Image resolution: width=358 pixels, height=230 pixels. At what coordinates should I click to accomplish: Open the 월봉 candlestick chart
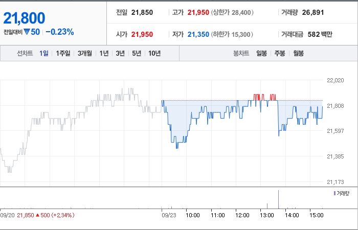click(298, 53)
